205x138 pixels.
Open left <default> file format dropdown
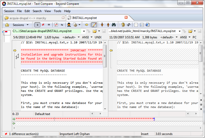coord(71,37)
